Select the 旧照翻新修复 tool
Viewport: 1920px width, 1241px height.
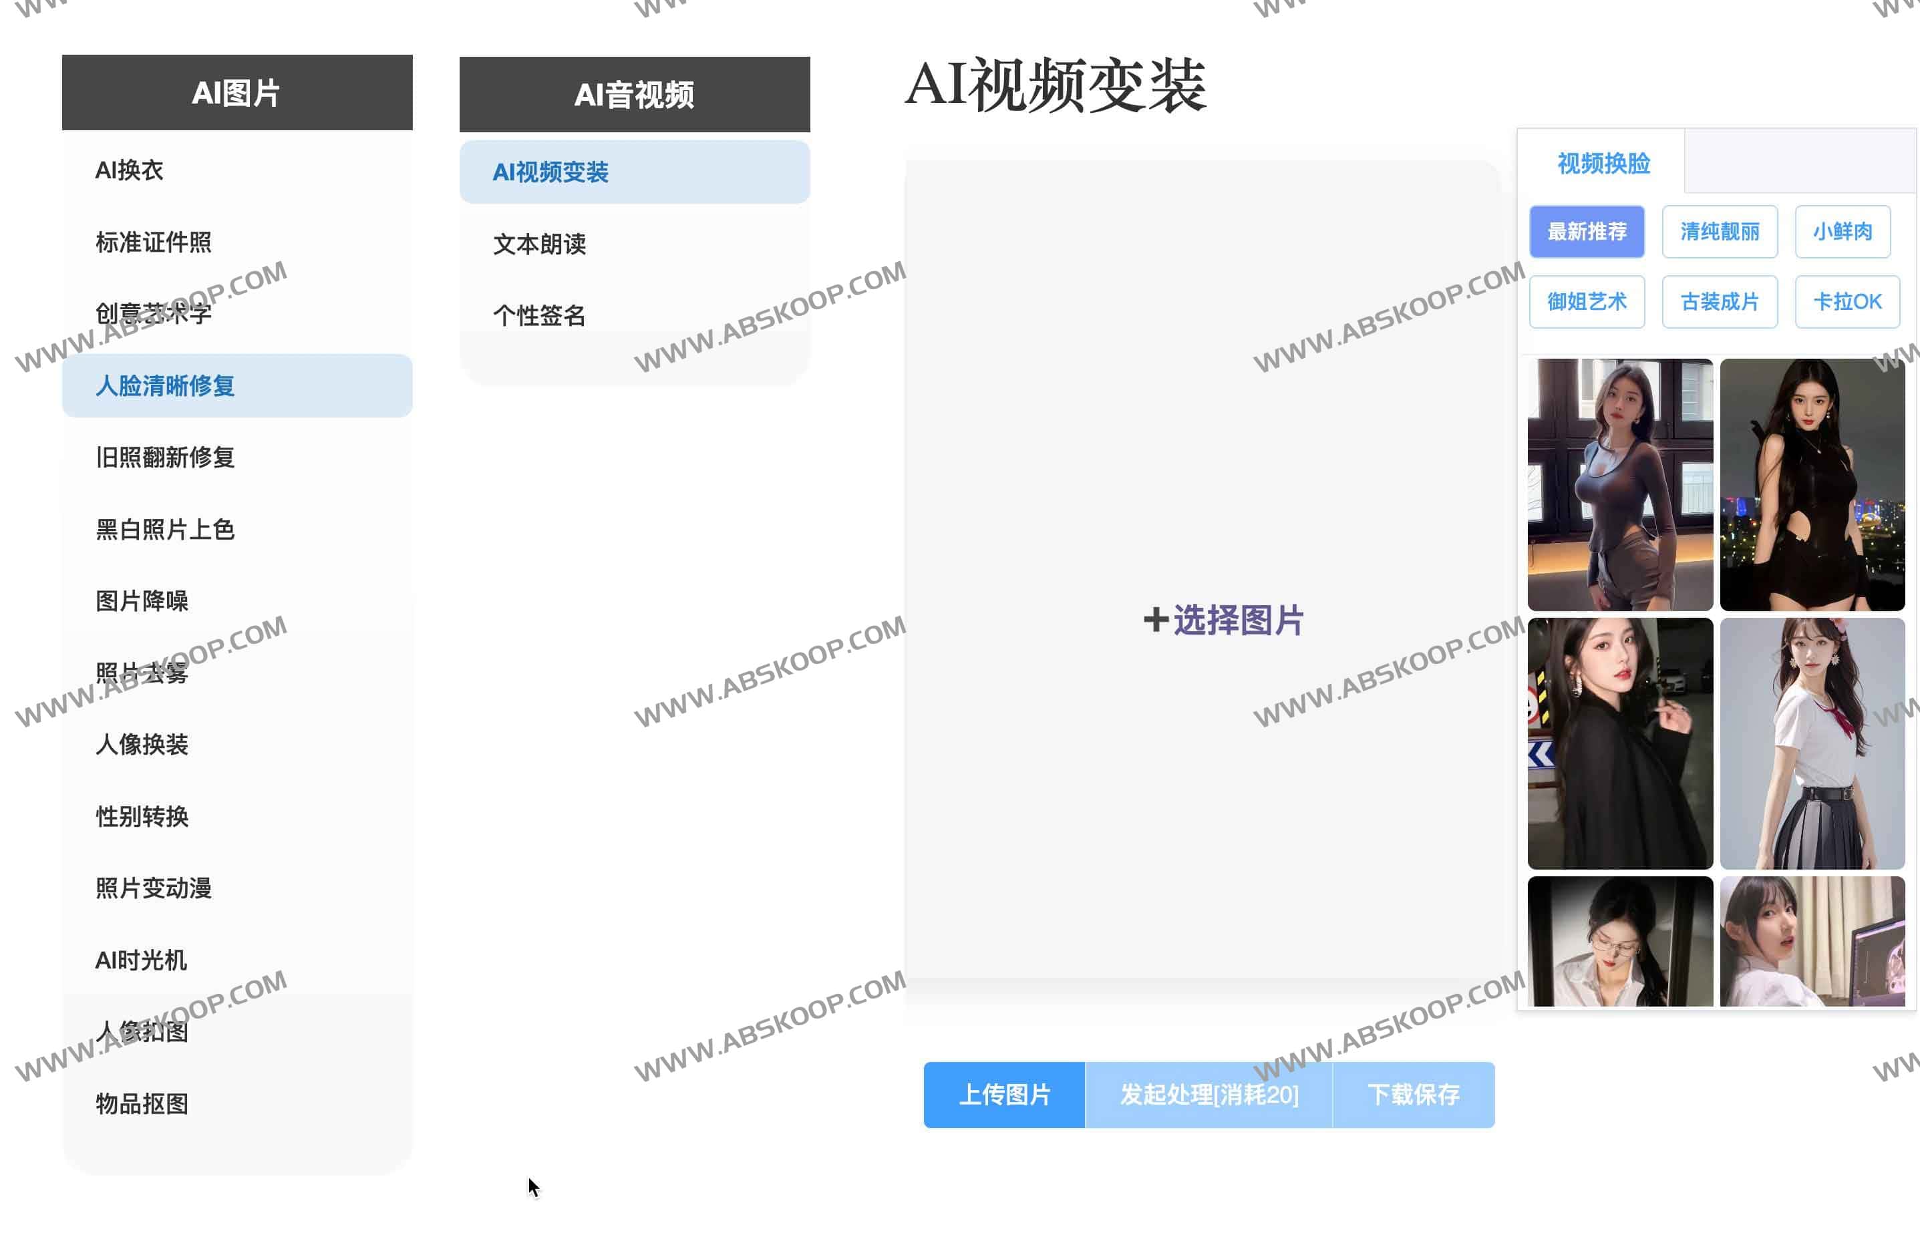pos(164,457)
